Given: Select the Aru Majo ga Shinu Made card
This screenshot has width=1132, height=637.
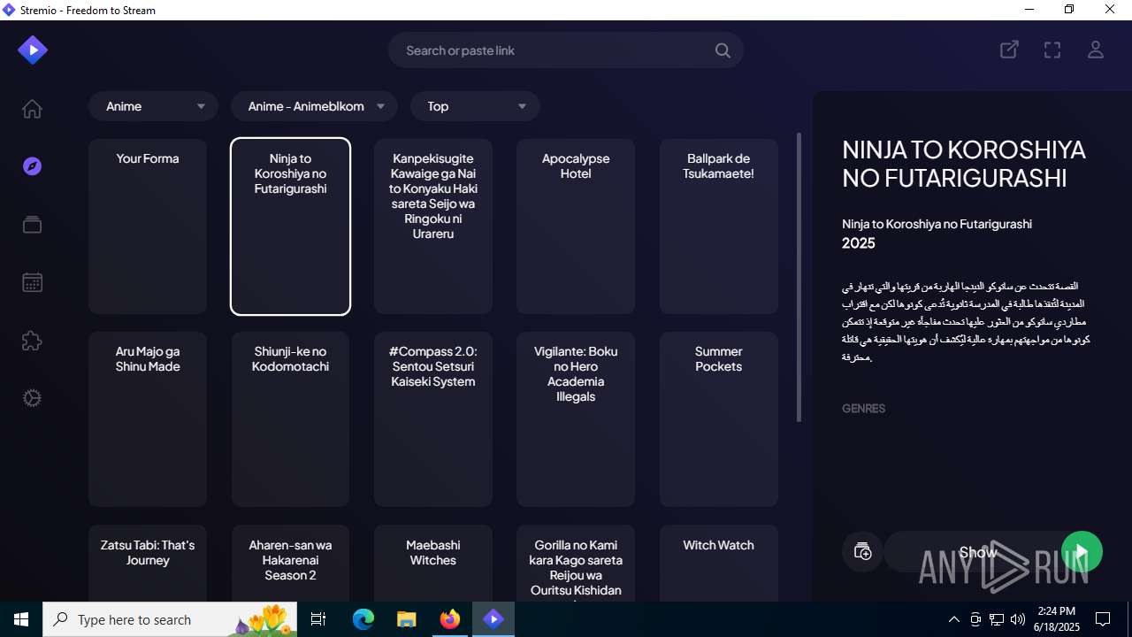Looking at the screenshot, I should pyautogui.click(x=148, y=419).
